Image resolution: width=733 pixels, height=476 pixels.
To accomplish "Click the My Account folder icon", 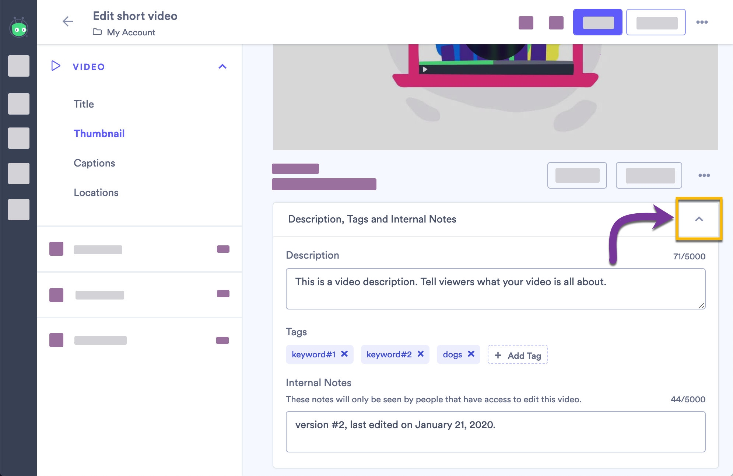I will click(x=97, y=32).
